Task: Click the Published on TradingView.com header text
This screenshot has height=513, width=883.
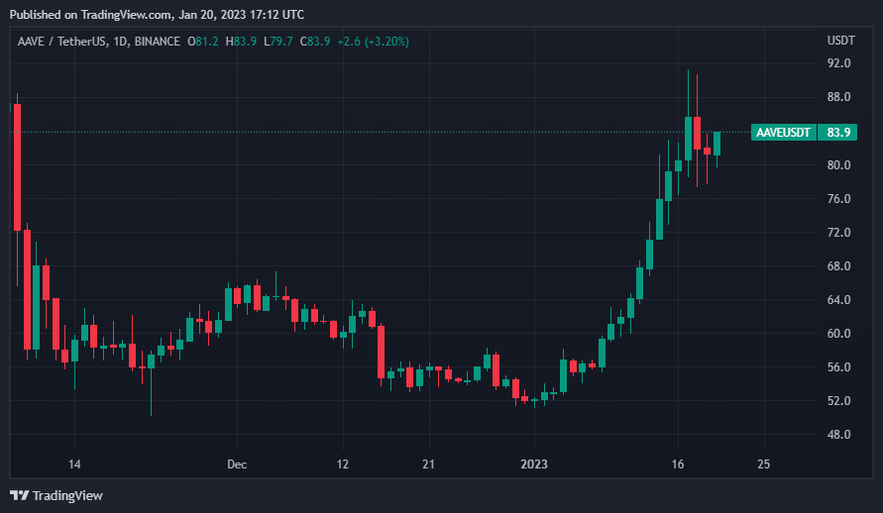Action: click(x=157, y=15)
